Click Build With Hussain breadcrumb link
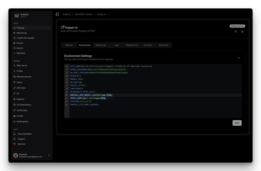The image size is (261, 171). [x=84, y=14]
